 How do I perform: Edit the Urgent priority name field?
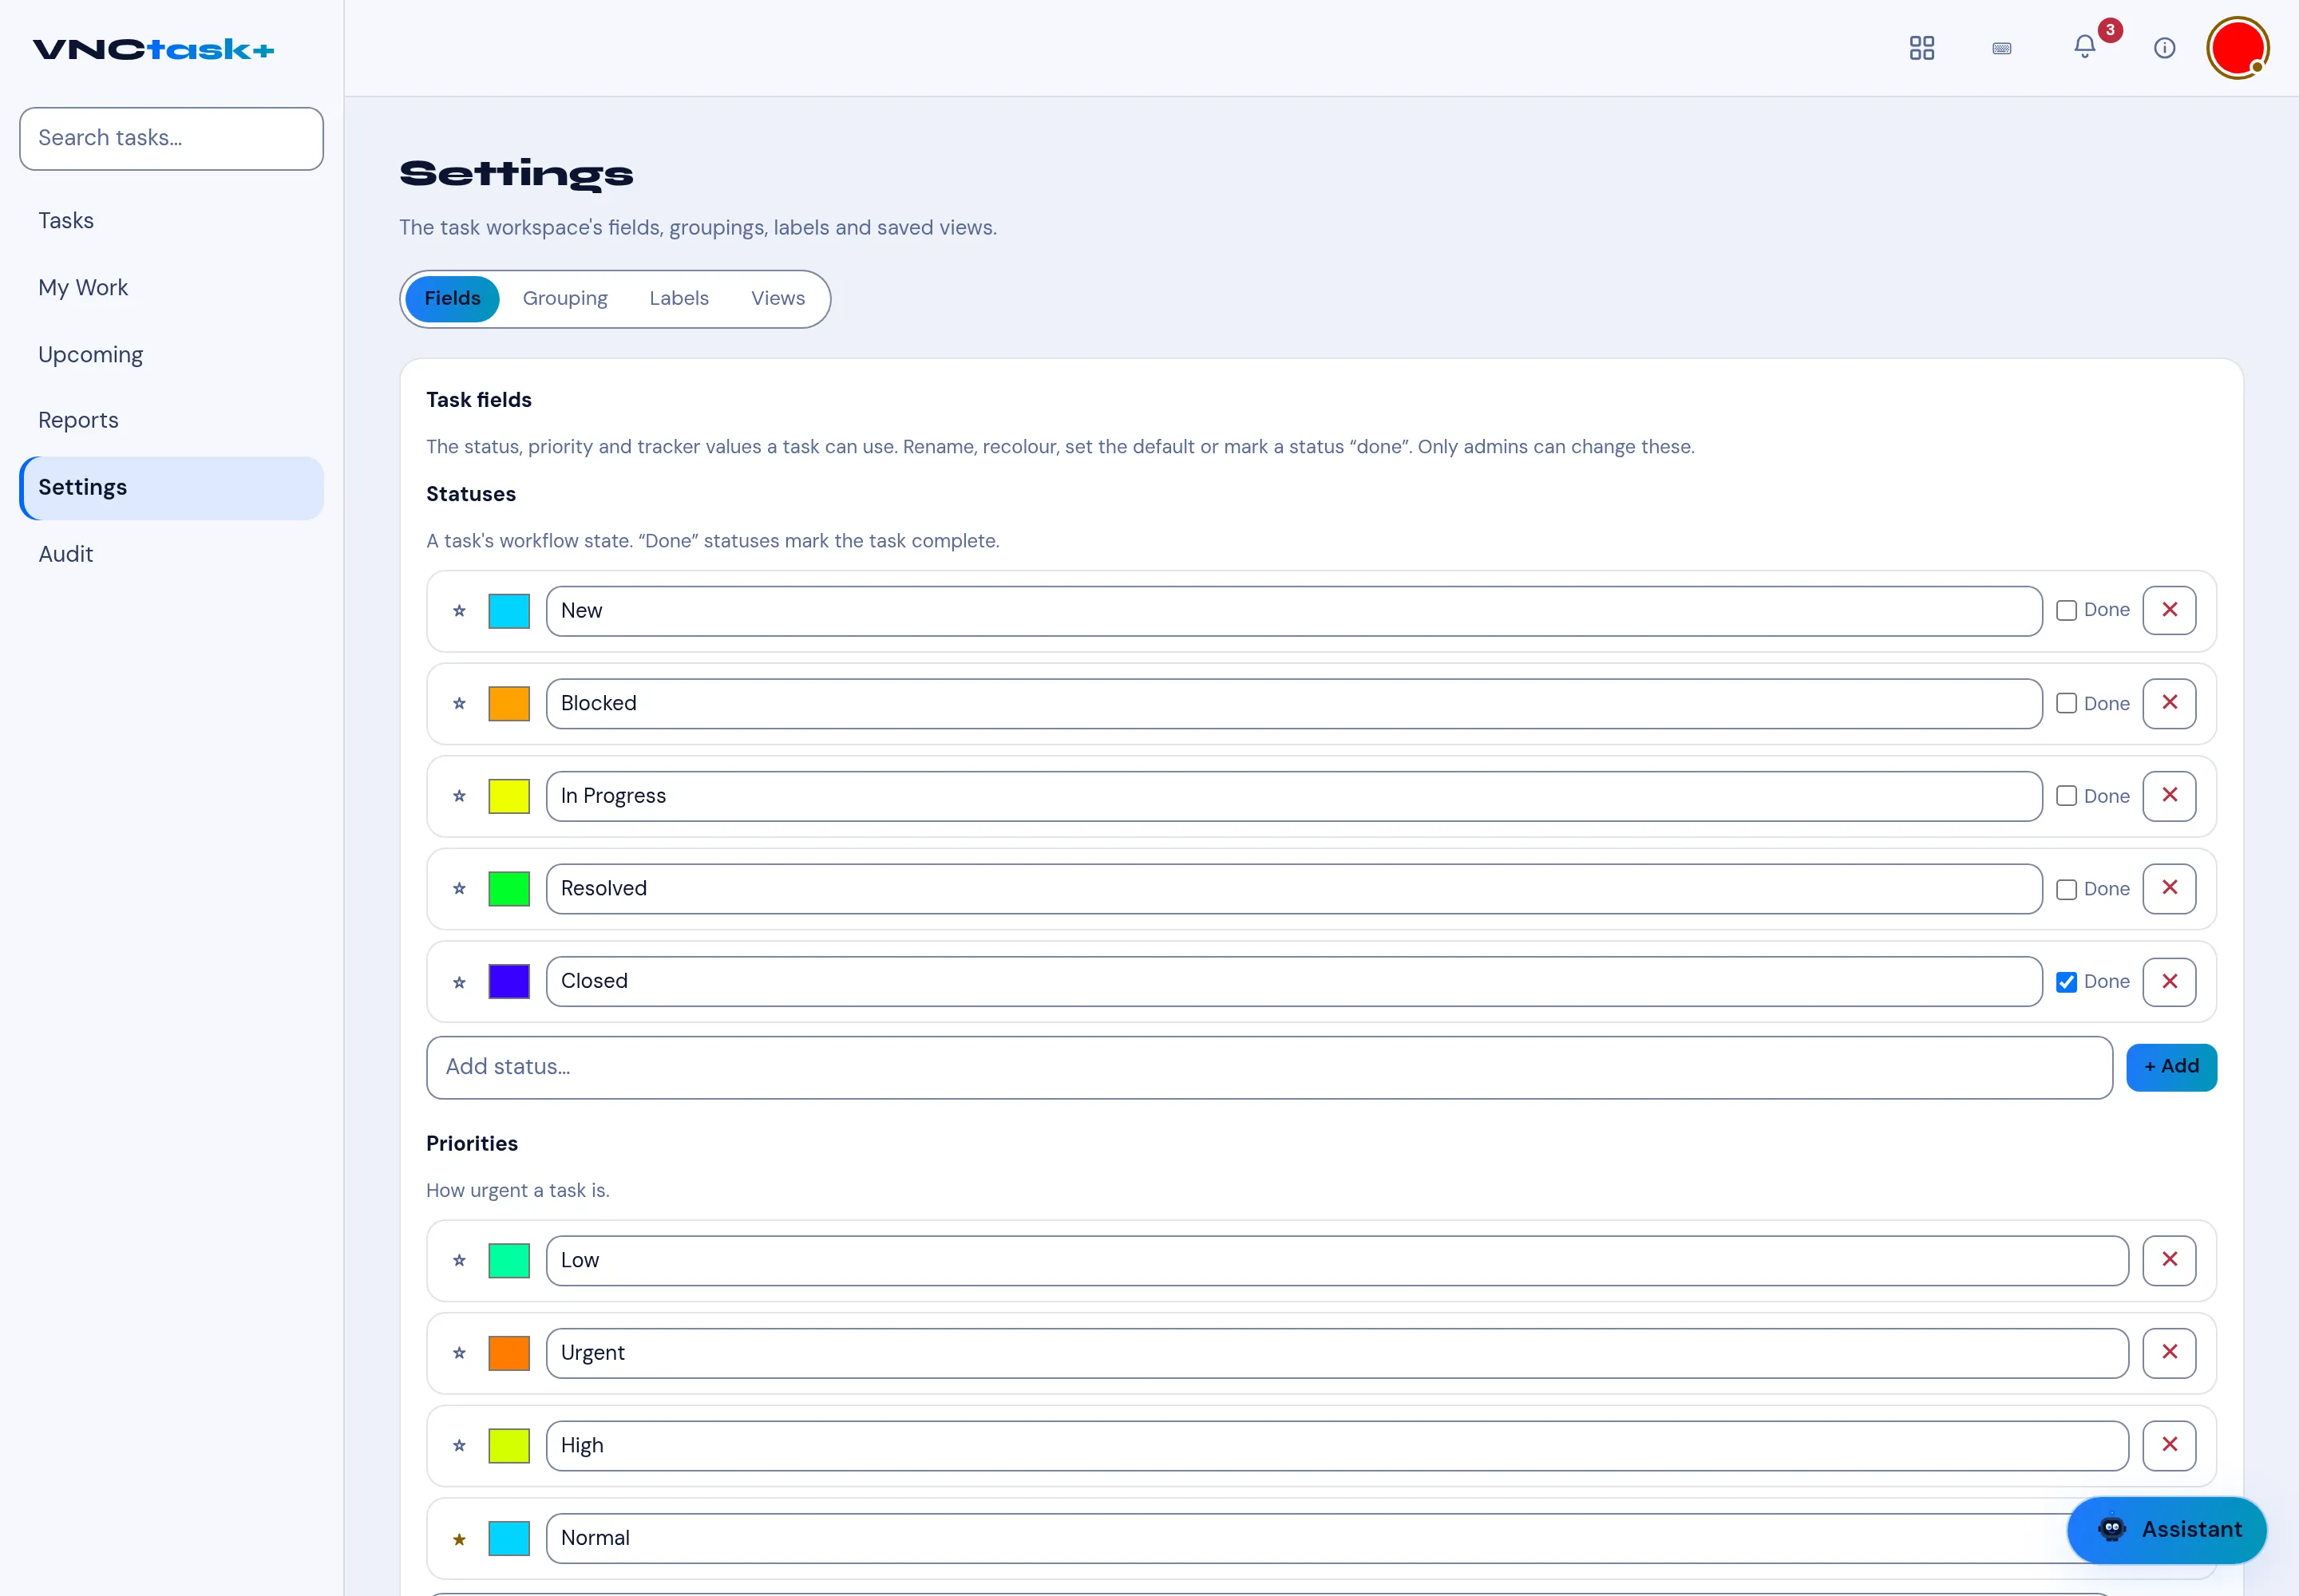point(1336,1353)
